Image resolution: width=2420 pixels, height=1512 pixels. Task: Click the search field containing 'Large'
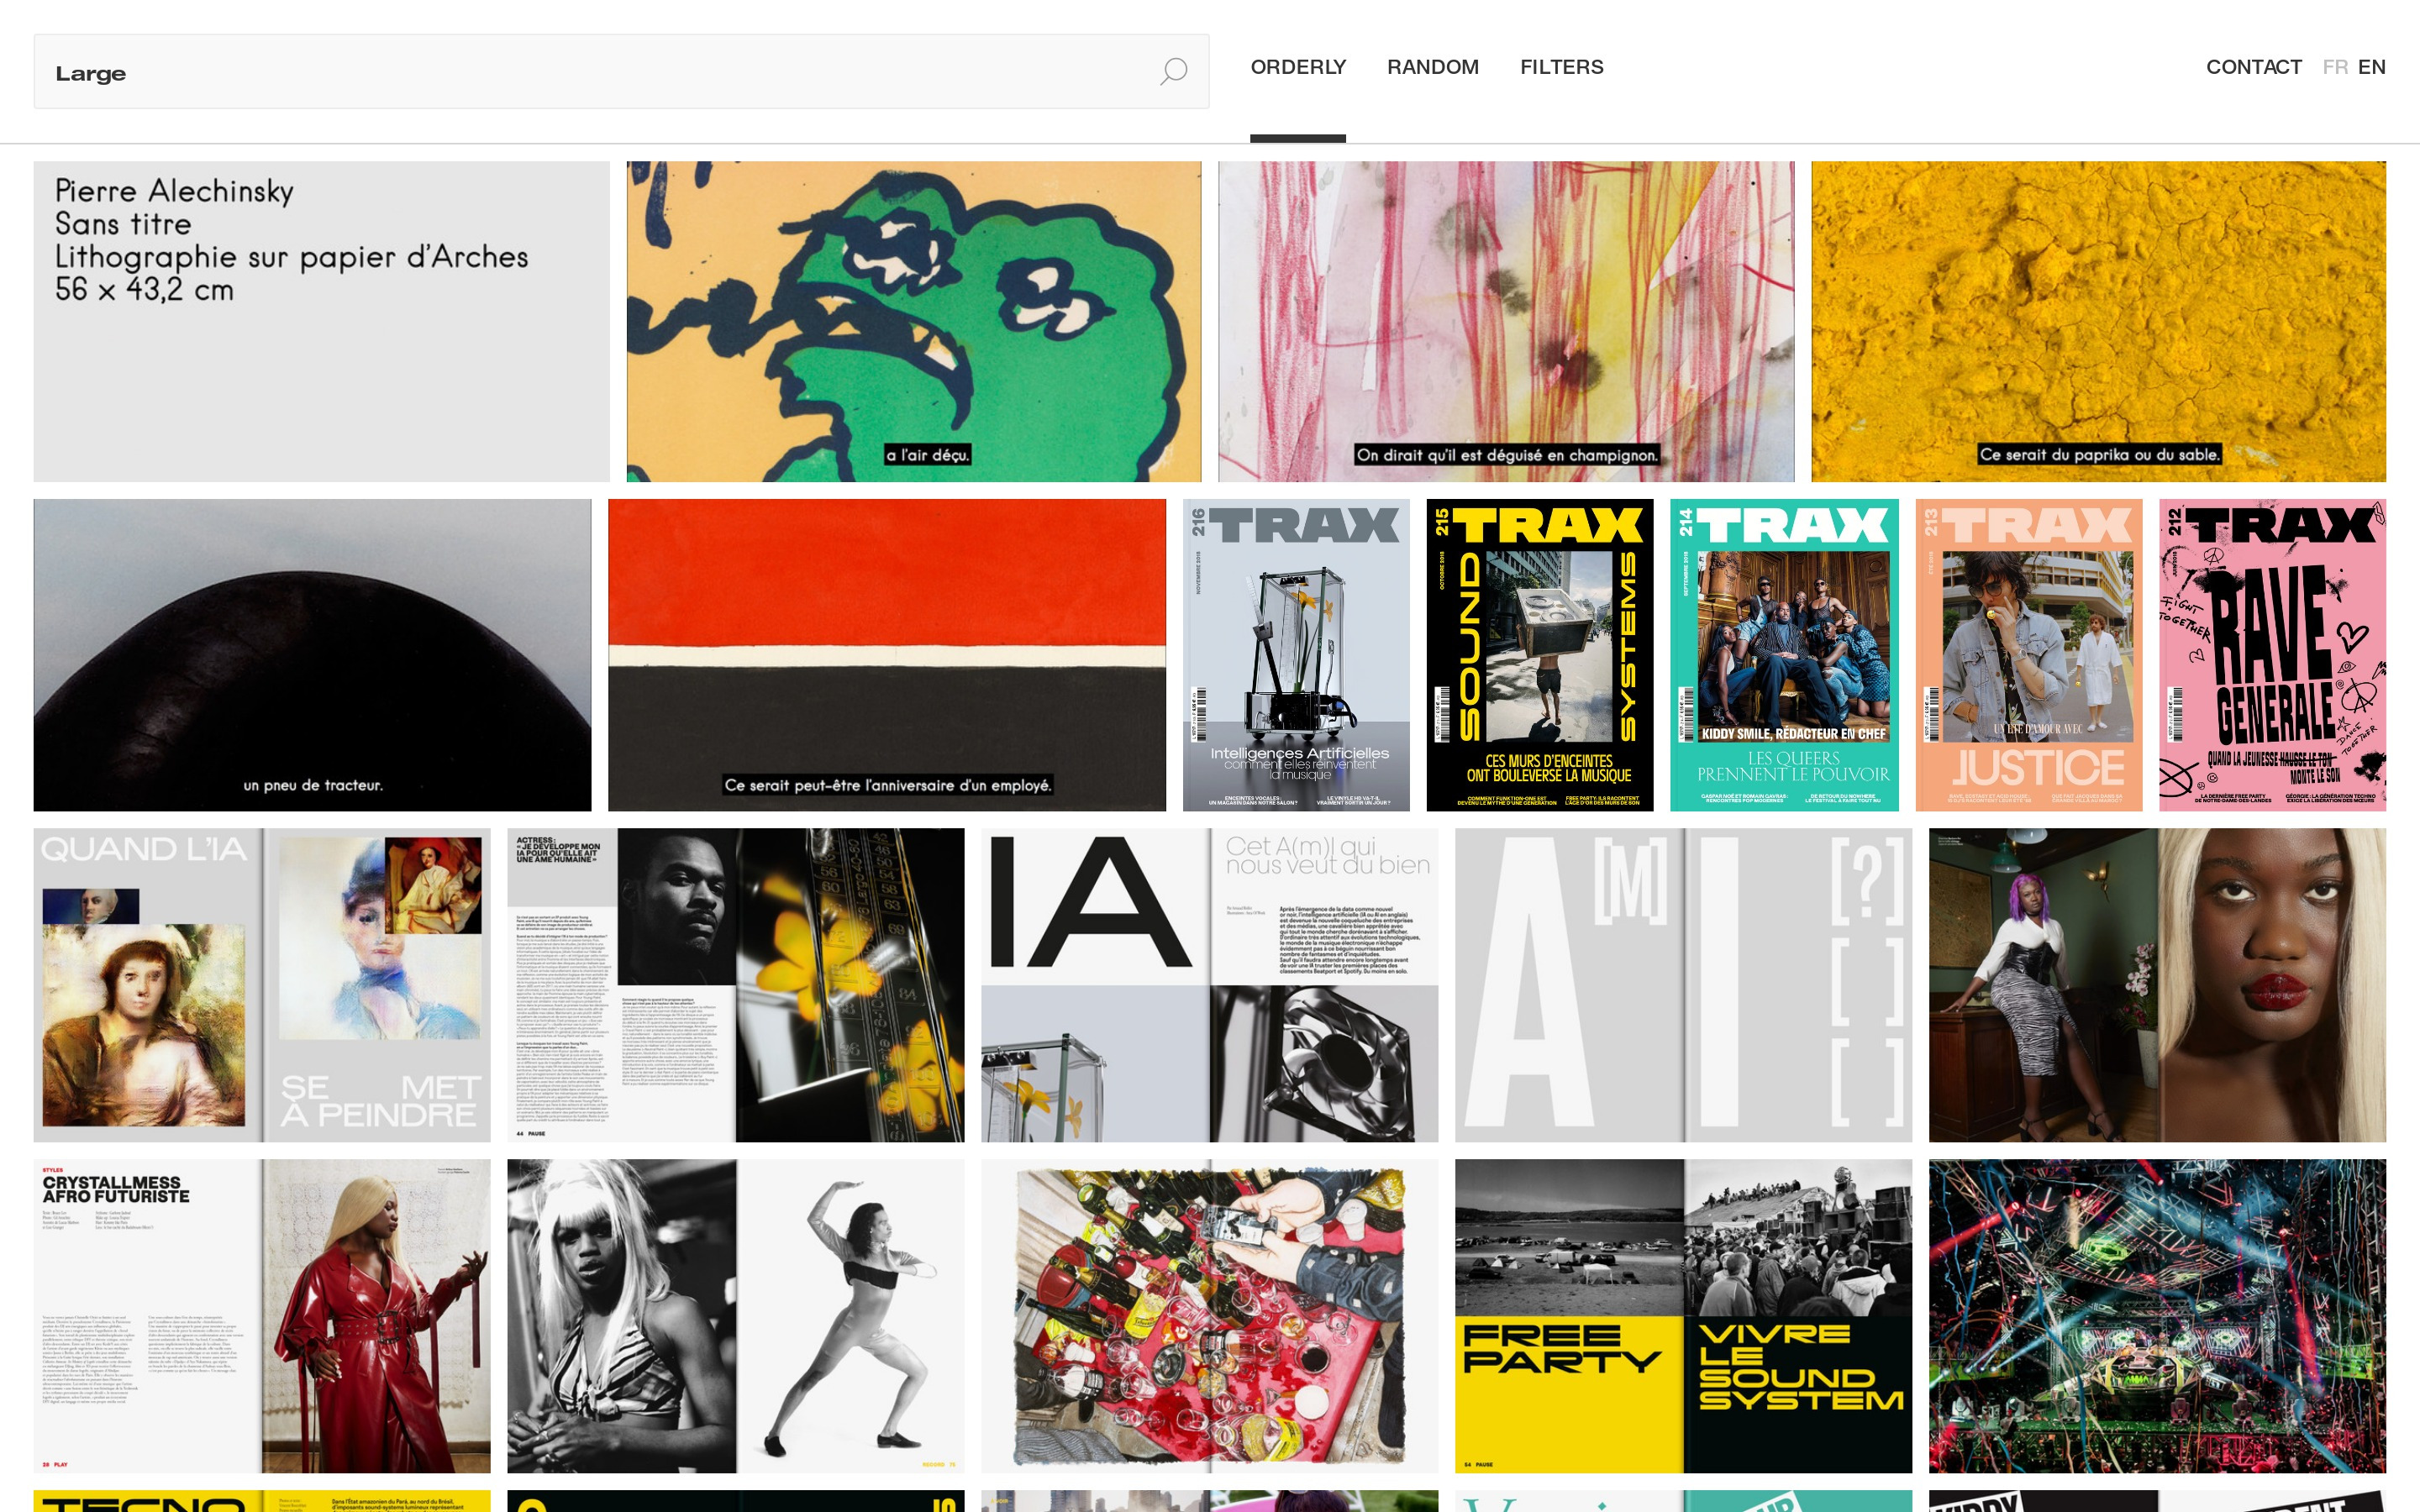click(621, 71)
